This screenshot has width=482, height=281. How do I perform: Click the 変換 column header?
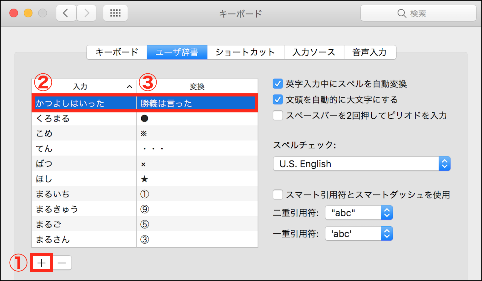[197, 86]
